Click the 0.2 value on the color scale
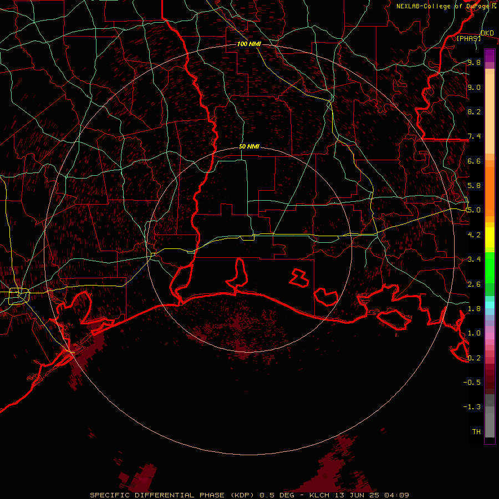499x499 pixels. click(x=474, y=358)
